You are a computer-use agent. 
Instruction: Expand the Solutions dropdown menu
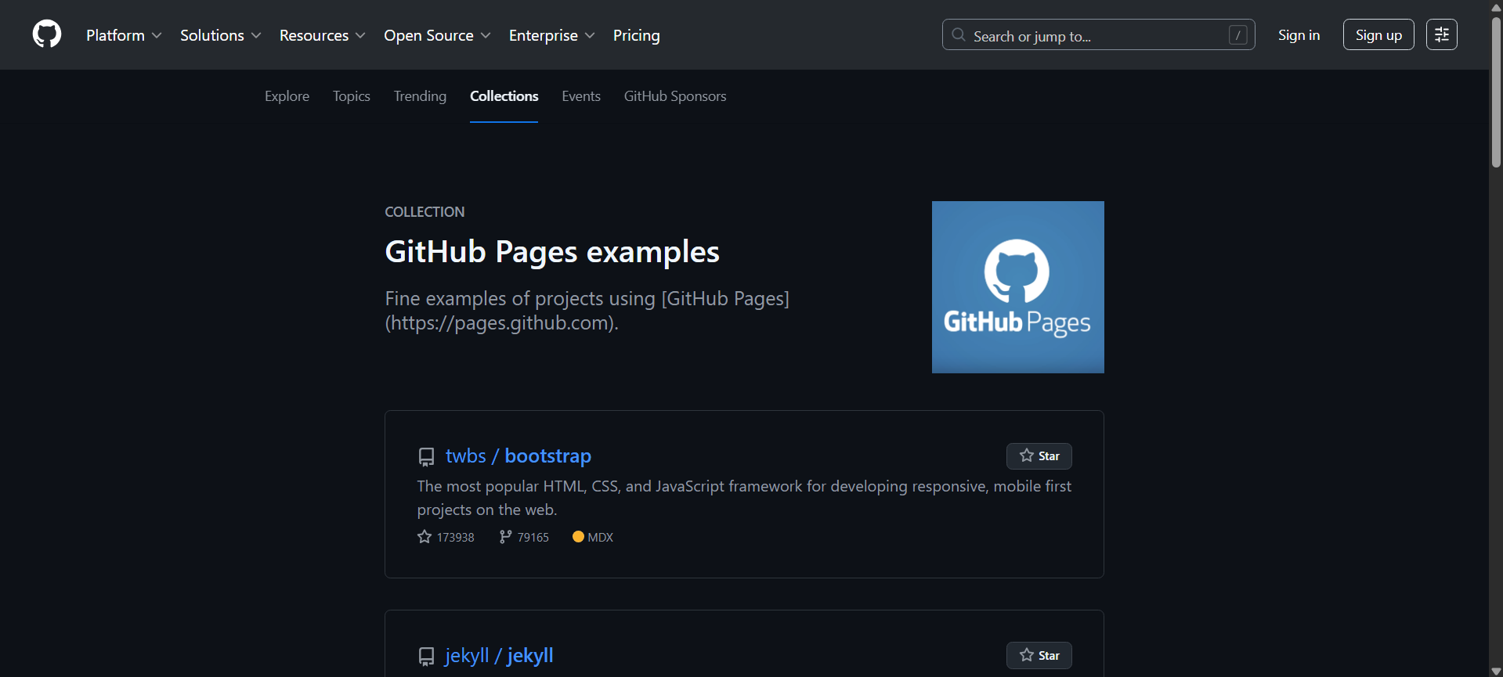click(x=220, y=35)
